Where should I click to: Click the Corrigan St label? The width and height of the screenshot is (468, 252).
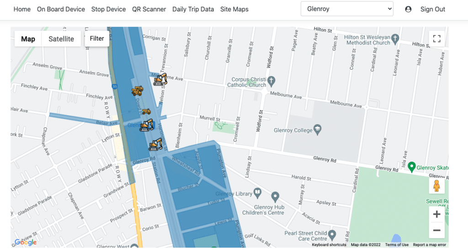click(x=154, y=37)
